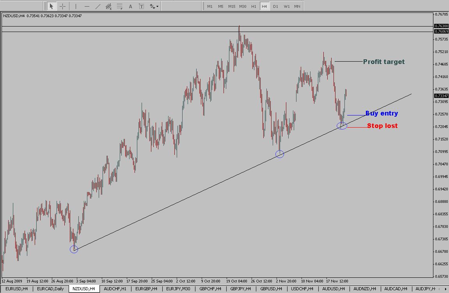The image size is (449, 293).
Task: Click the 0.76300 price level marker
Action: click(x=441, y=26)
